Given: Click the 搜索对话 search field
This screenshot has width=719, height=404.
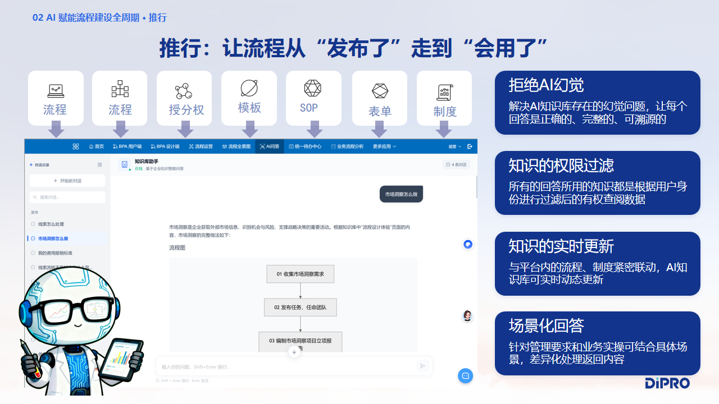Looking at the screenshot, I should [67, 197].
